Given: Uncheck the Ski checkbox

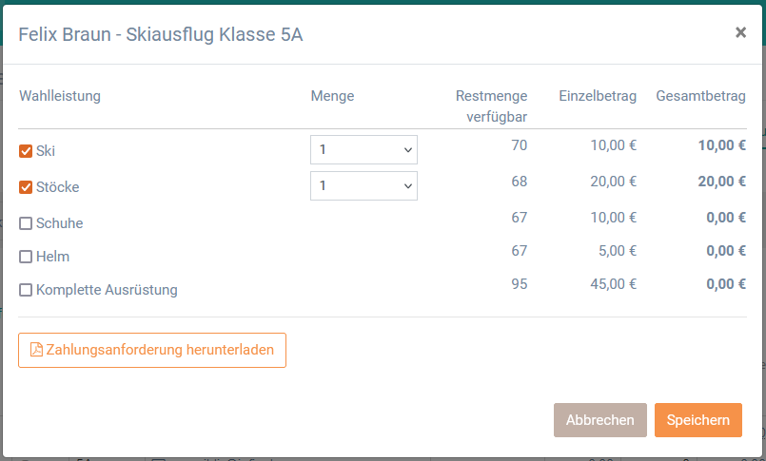Looking at the screenshot, I should [x=26, y=151].
